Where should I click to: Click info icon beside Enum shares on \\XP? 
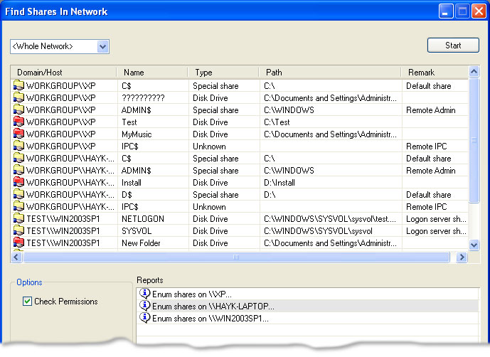point(144,294)
